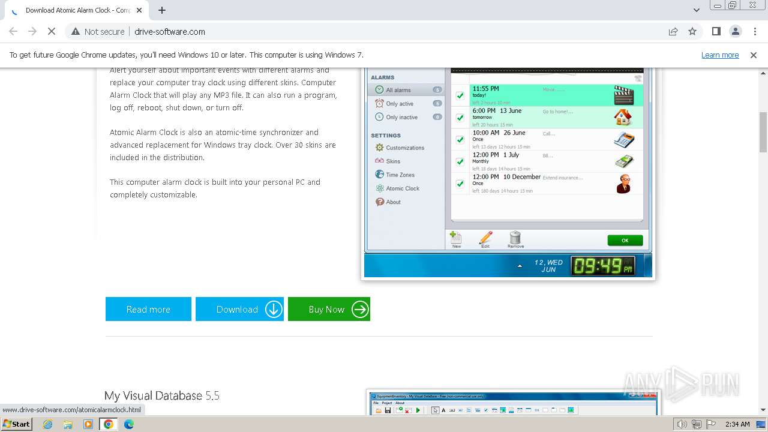Go back to previous page
The image size is (768, 432).
click(x=13, y=31)
